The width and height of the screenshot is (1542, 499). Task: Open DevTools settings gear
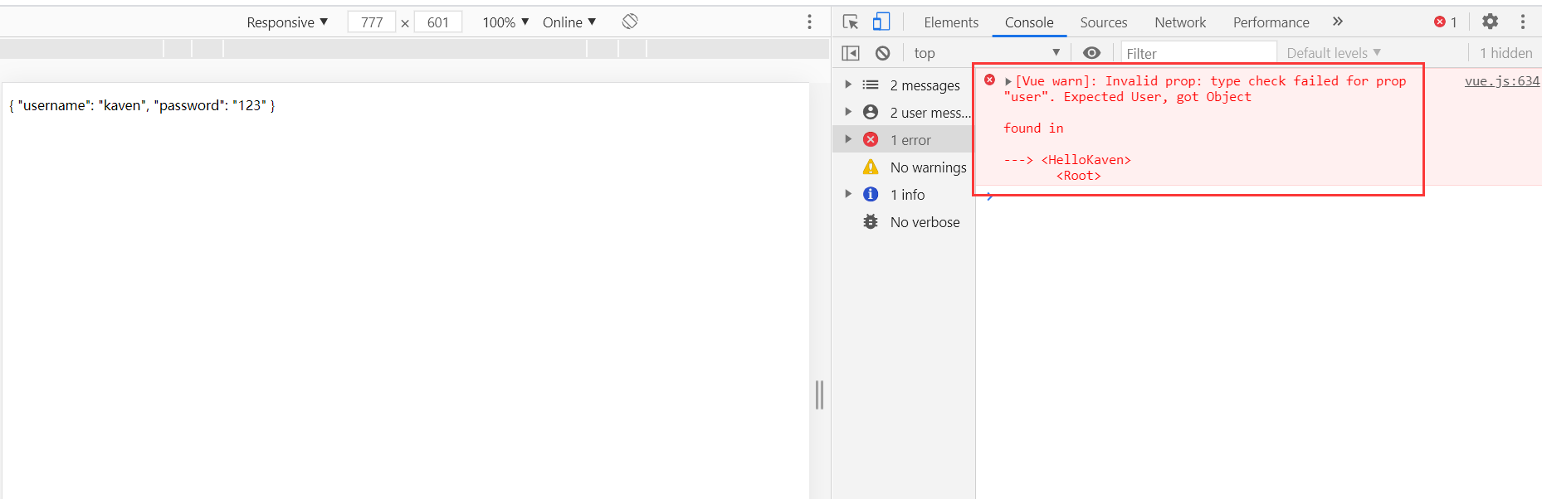click(x=1491, y=22)
